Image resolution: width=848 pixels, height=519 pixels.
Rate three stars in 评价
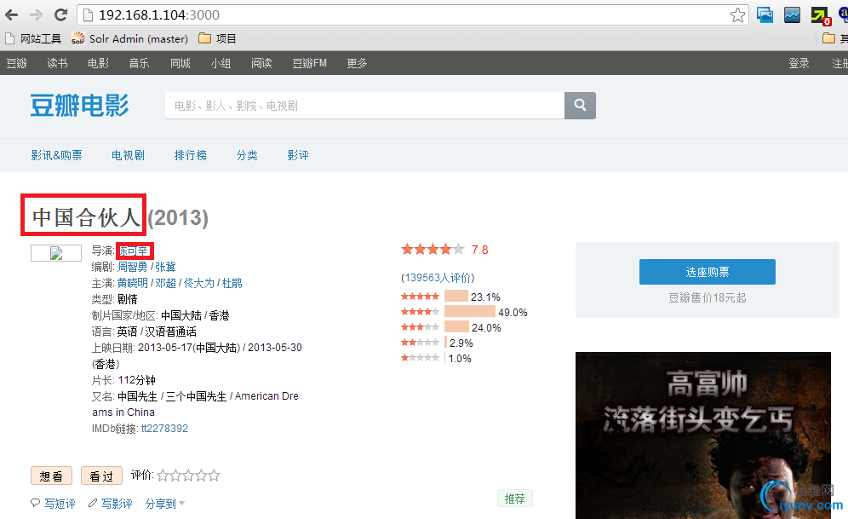coord(188,476)
